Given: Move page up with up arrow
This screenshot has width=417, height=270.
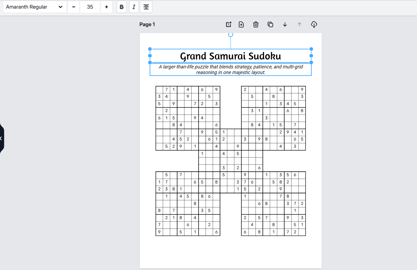Looking at the screenshot, I should point(300,24).
